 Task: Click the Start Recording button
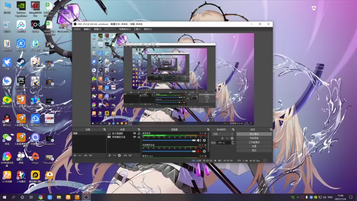click(x=254, y=138)
